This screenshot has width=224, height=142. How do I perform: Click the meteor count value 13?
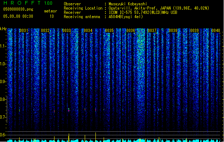coord(52,16)
